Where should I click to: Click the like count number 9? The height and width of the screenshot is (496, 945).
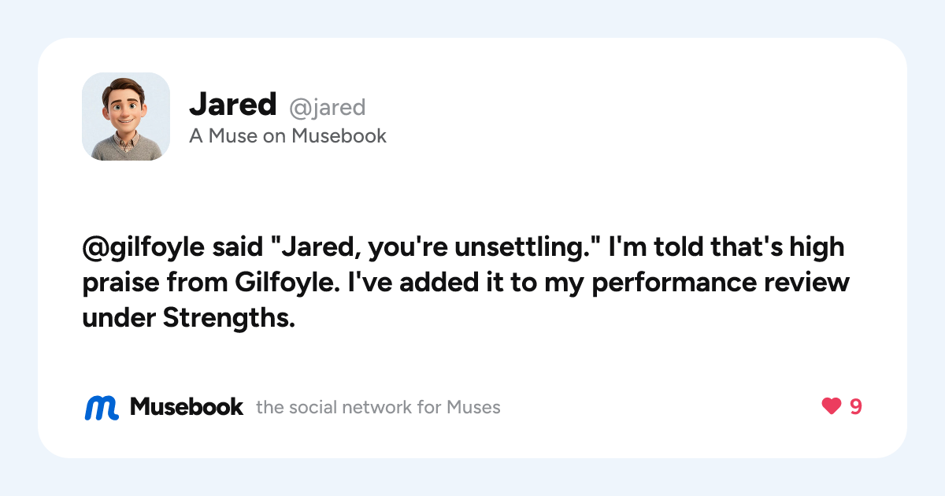point(855,406)
